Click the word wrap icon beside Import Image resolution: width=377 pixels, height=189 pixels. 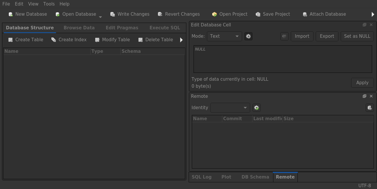(284, 36)
